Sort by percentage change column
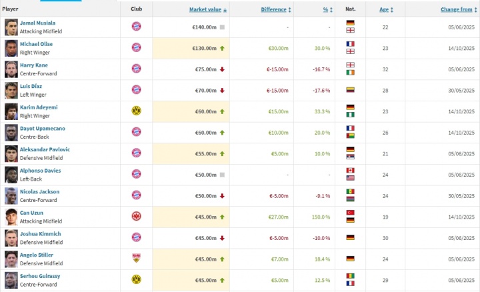Screen dimensions: 480x292 pos(325,10)
